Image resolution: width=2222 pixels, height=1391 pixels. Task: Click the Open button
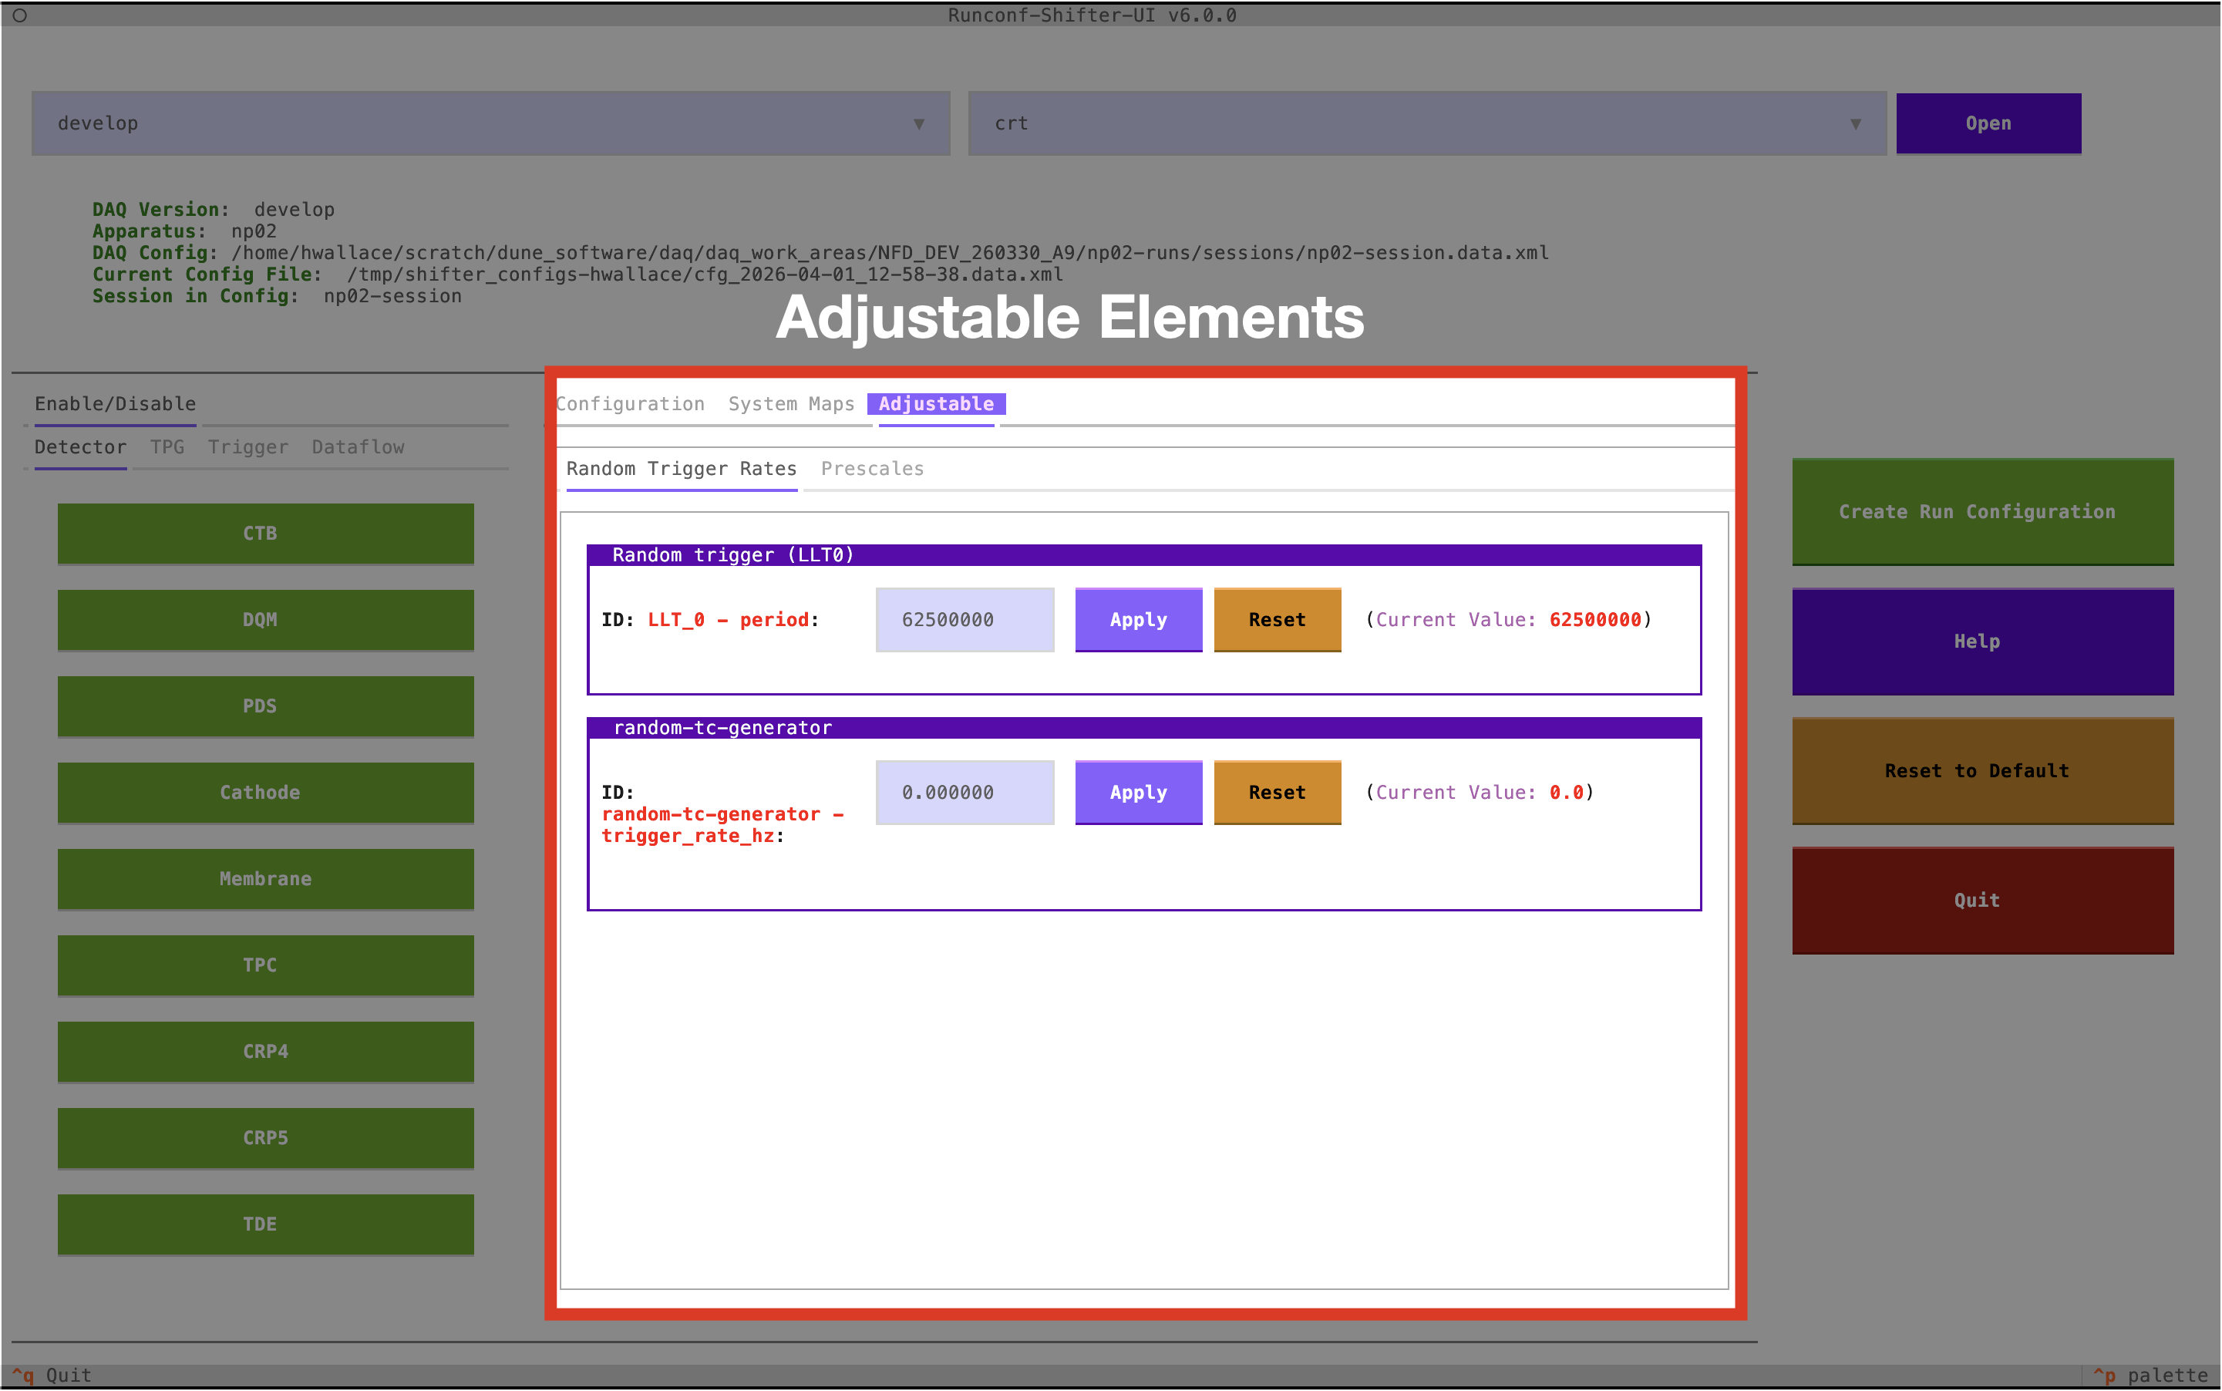(1988, 123)
